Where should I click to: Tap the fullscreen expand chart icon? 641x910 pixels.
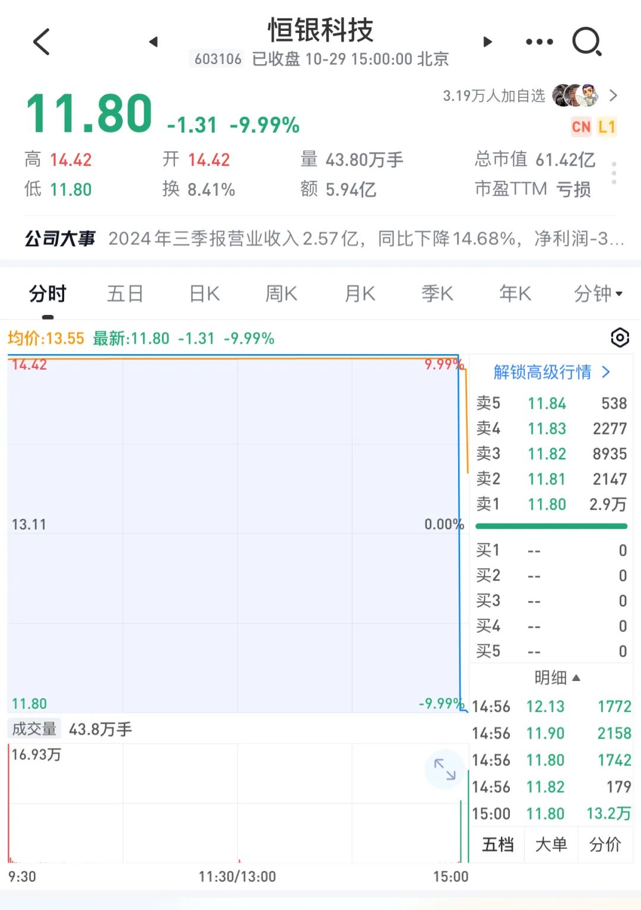click(x=445, y=769)
